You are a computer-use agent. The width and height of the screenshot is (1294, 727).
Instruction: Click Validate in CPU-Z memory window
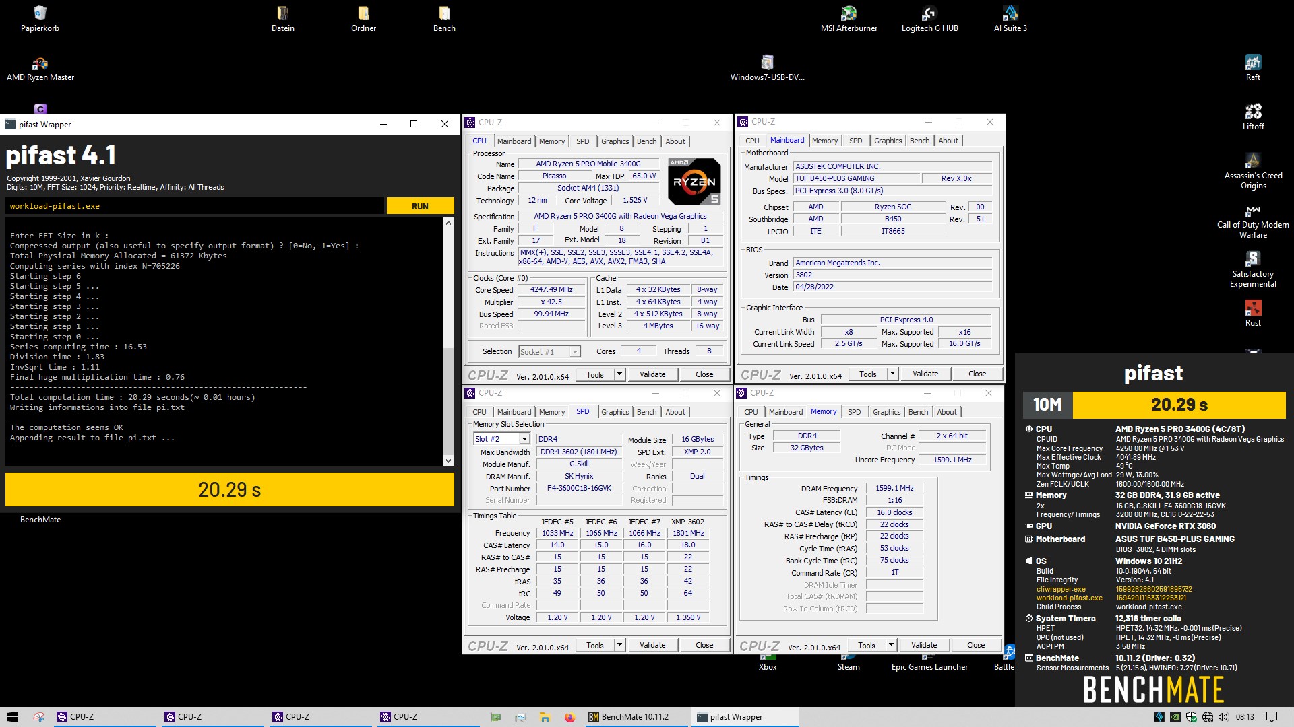(923, 645)
